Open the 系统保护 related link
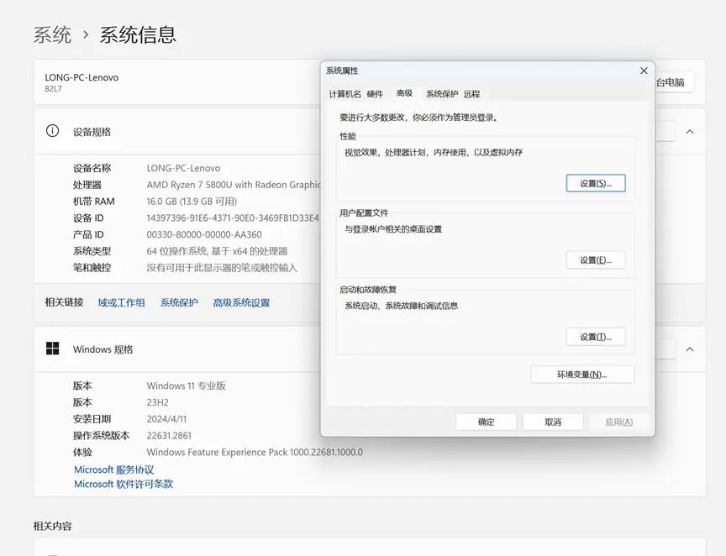 179,302
